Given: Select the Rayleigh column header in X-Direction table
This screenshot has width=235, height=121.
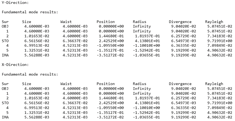Looking at the screenshot, I should tap(214, 84).
